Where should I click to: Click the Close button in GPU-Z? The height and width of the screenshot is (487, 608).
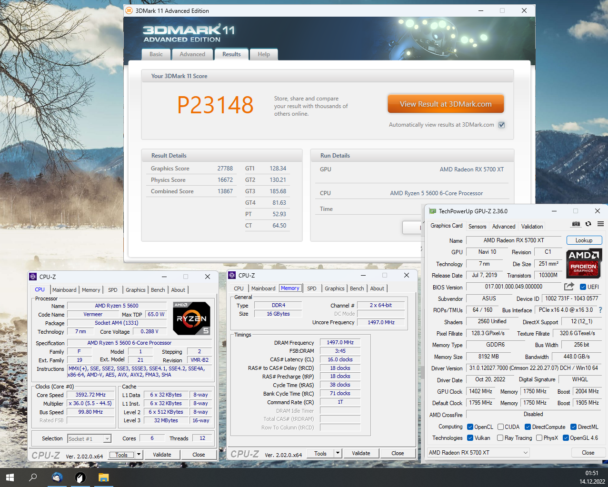pos(588,453)
